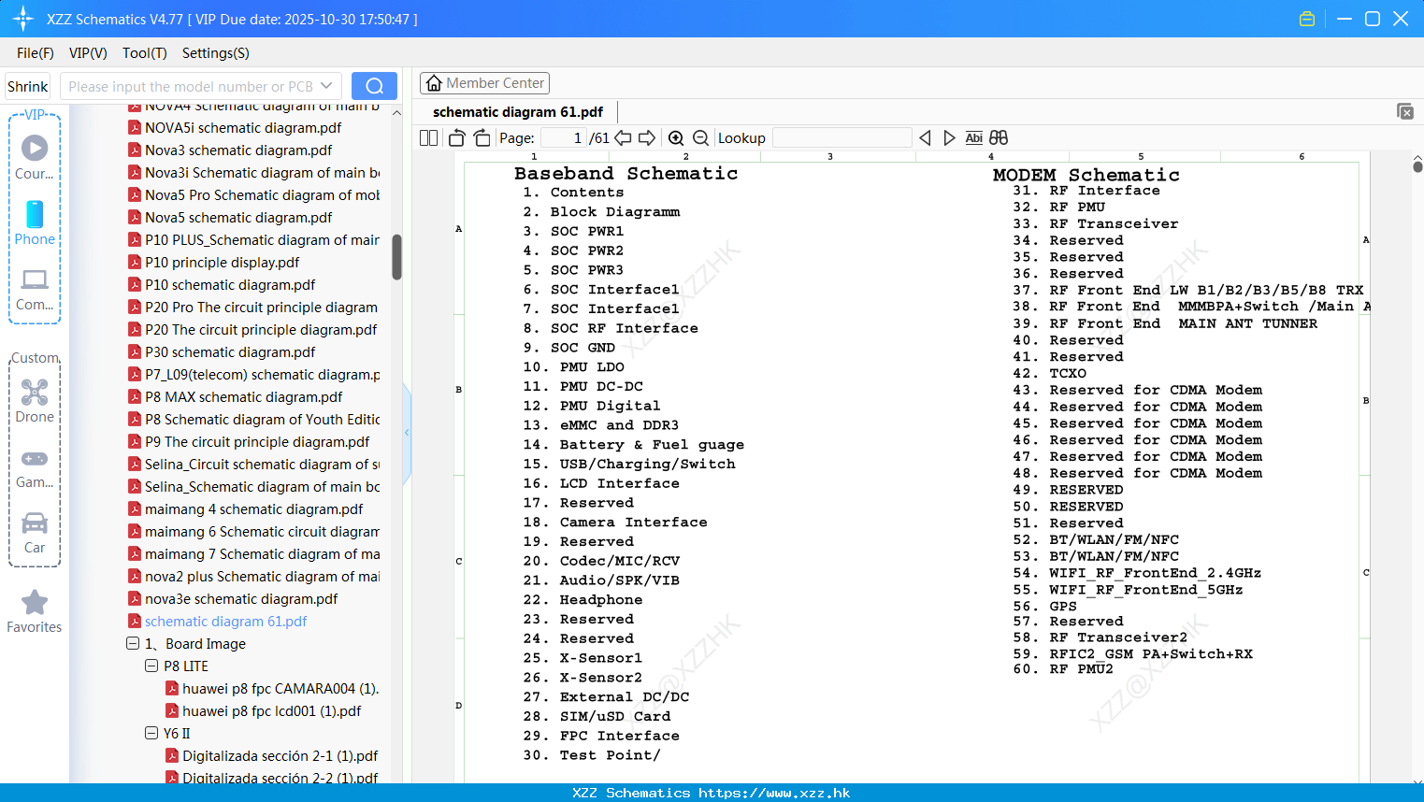
Task: Open Game console category in sidebar
Action: [x=35, y=467]
